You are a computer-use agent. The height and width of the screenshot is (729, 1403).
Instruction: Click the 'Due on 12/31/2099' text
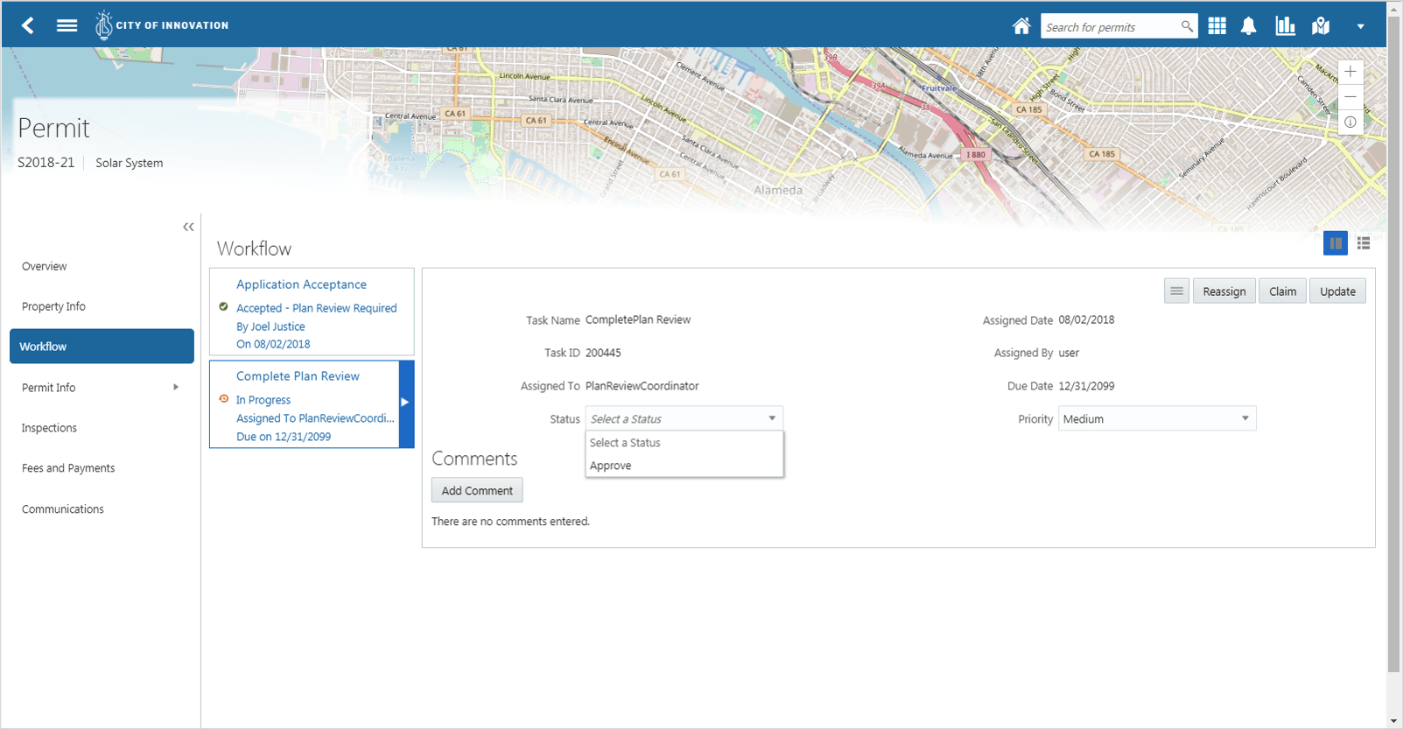[284, 437]
